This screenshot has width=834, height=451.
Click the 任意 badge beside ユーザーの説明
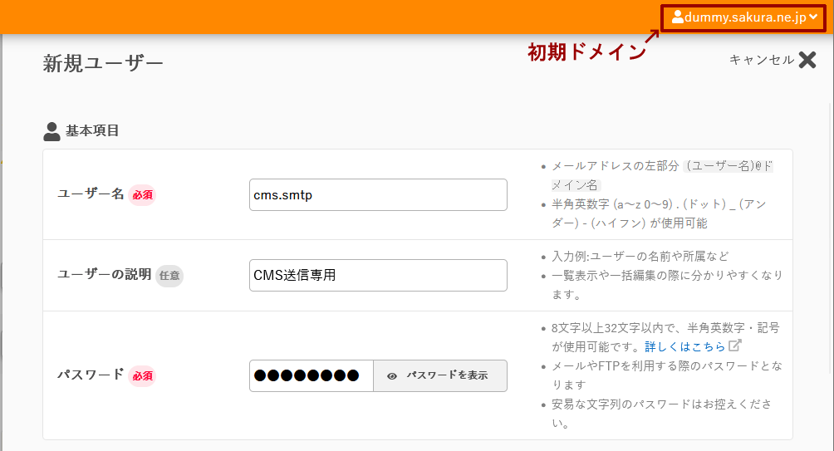tap(169, 276)
